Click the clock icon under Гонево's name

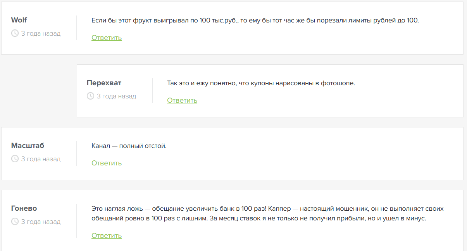(15, 222)
